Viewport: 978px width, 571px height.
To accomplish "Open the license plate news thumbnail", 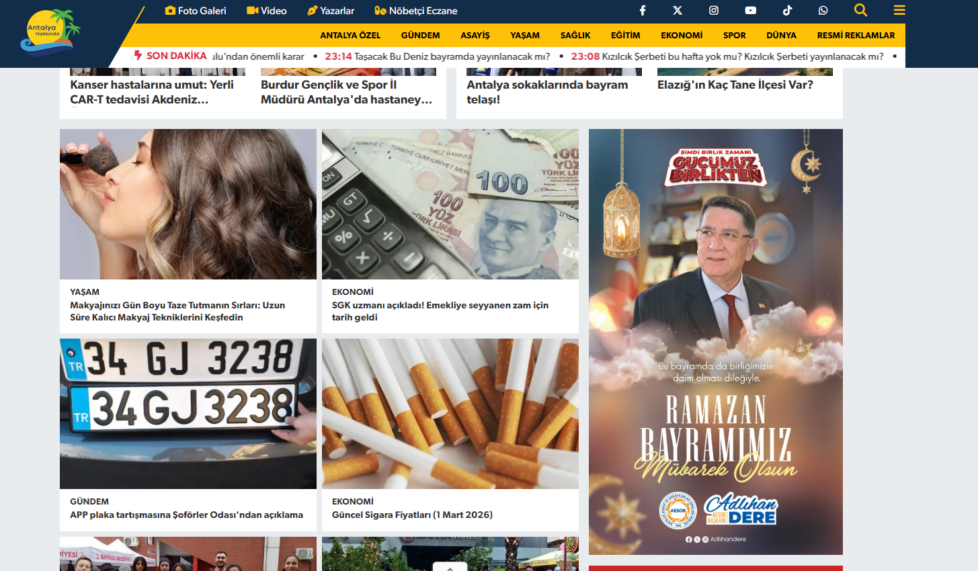I will tap(188, 413).
